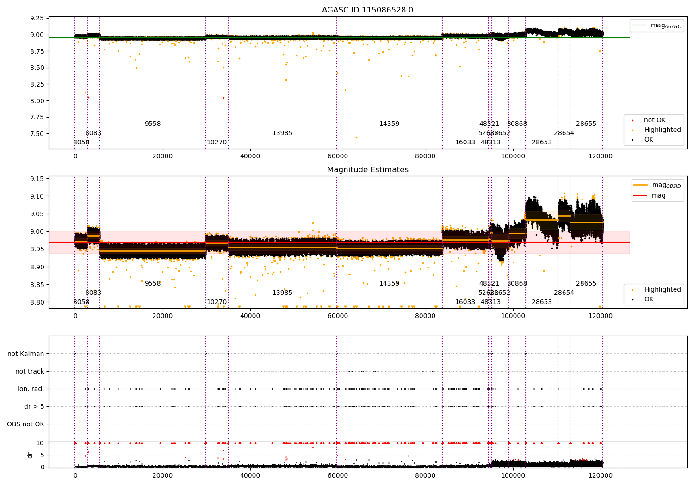Click y-axis tick 8.00 on top plot
The height and width of the screenshot is (486, 694).
click(x=37, y=101)
